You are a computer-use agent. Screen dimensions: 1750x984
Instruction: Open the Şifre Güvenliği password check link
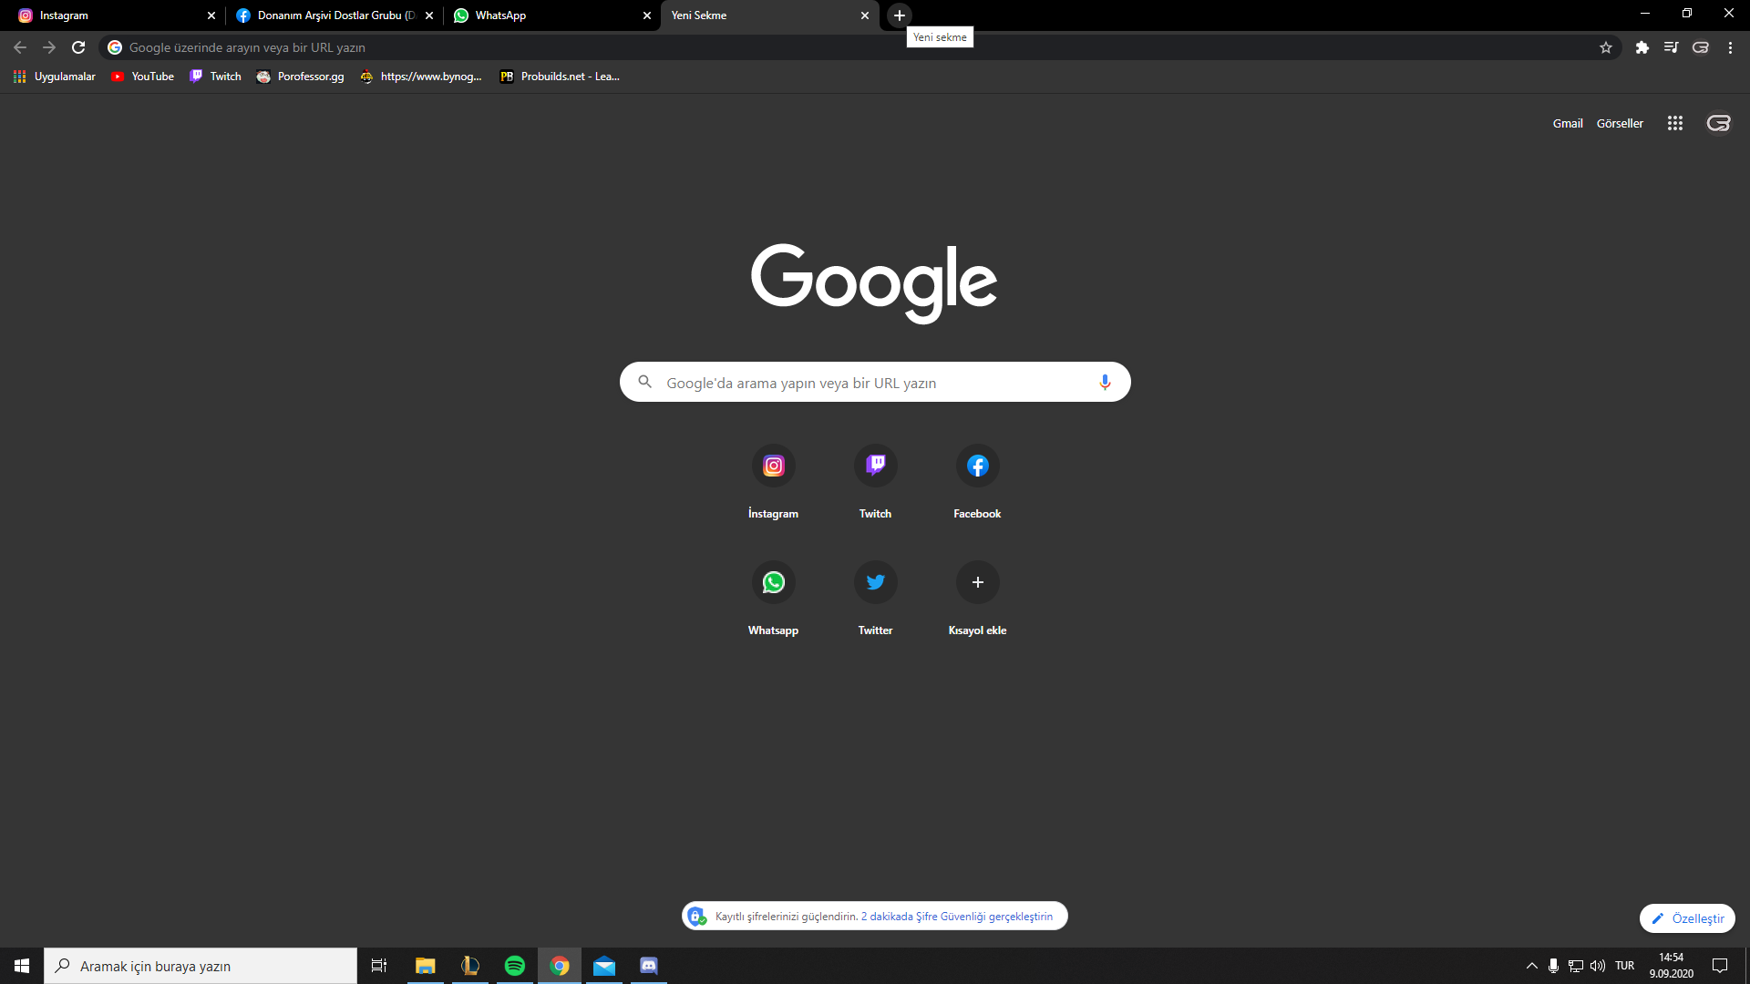click(956, 917)
